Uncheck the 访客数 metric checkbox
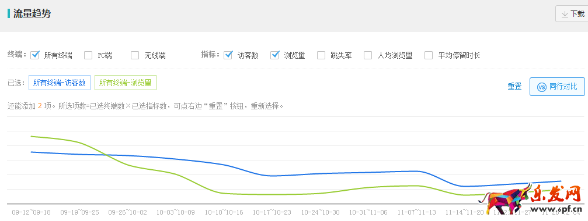588x221 pixels. 228,55
